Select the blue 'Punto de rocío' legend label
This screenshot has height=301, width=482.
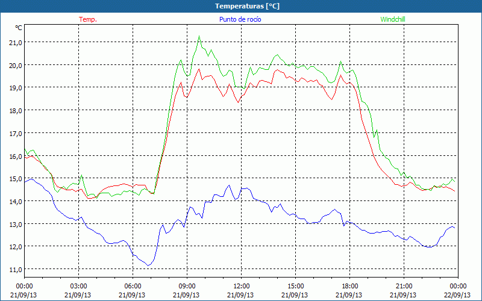click(240, 19)
